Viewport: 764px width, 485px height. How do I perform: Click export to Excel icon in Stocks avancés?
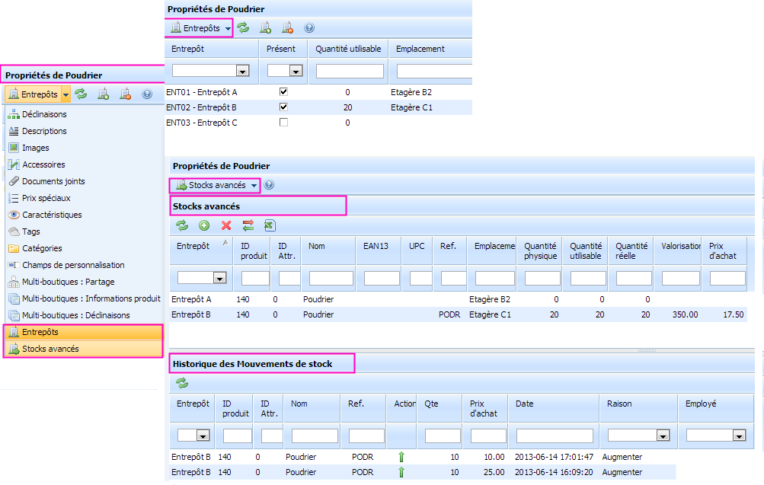270,225
